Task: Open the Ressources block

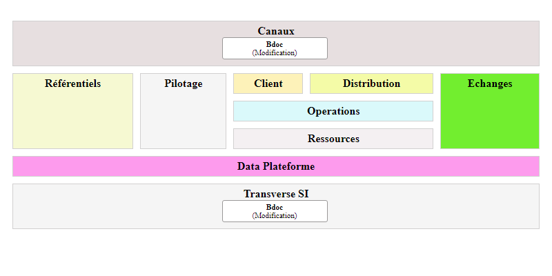Action: point(333,139)
